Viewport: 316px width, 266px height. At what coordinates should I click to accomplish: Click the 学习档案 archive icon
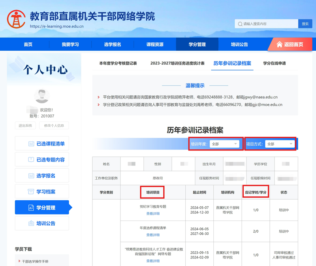[31, 192]
